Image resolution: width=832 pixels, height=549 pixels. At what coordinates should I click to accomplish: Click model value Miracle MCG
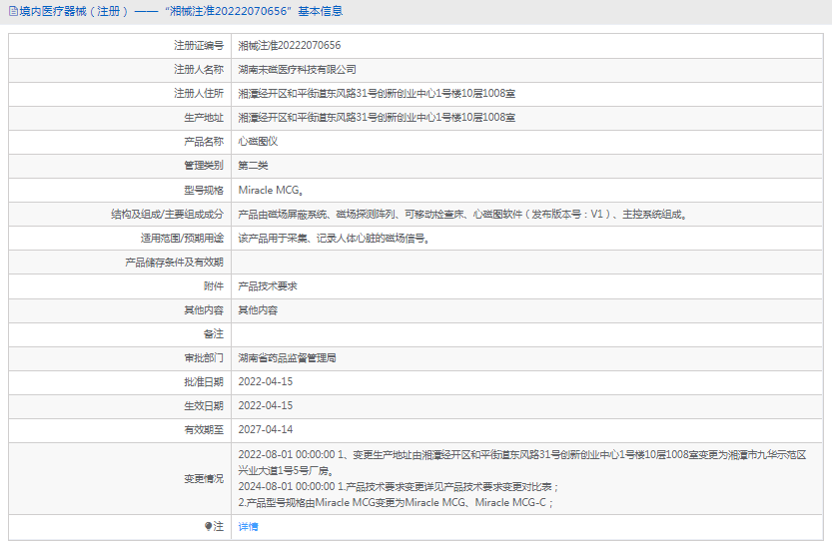(270, 190)
